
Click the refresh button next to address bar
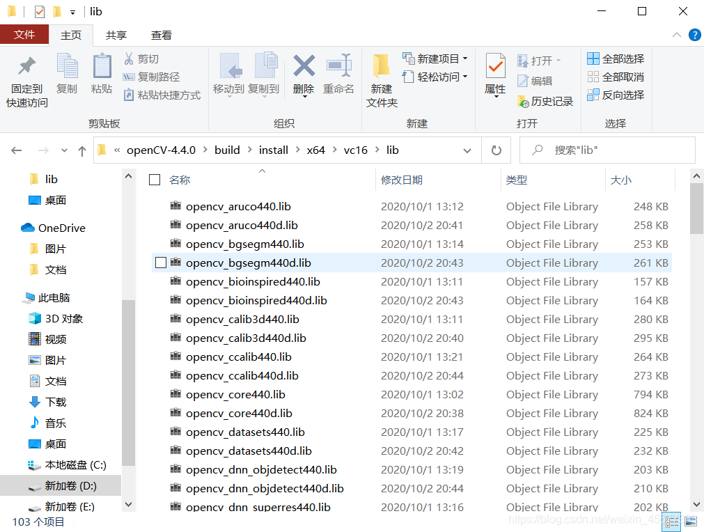496,150
